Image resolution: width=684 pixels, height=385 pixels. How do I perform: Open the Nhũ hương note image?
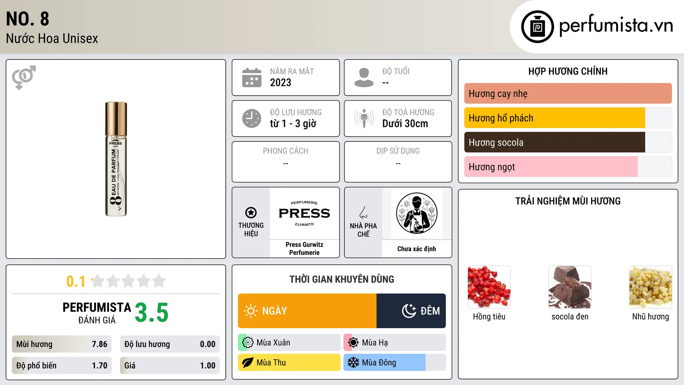click(651, 287)
